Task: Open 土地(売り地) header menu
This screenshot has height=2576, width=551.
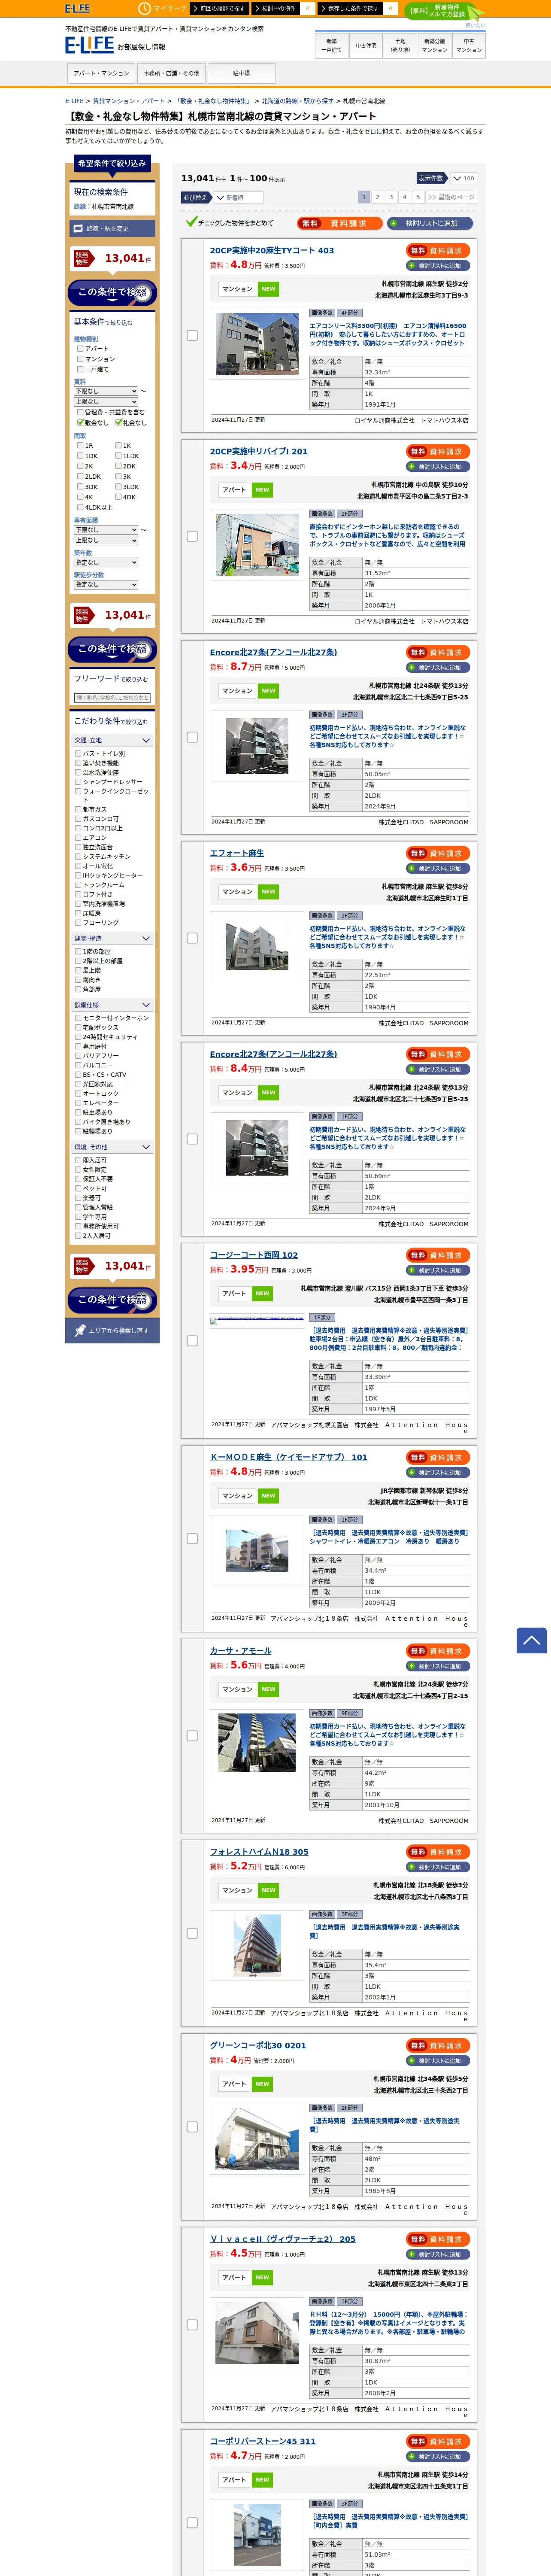Action: 400,46
